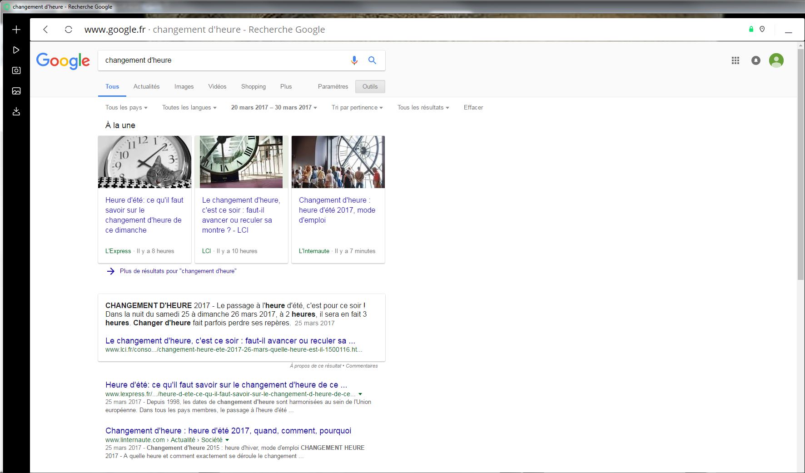
Task: Go back using the back arrow
Action: [45, 30]
